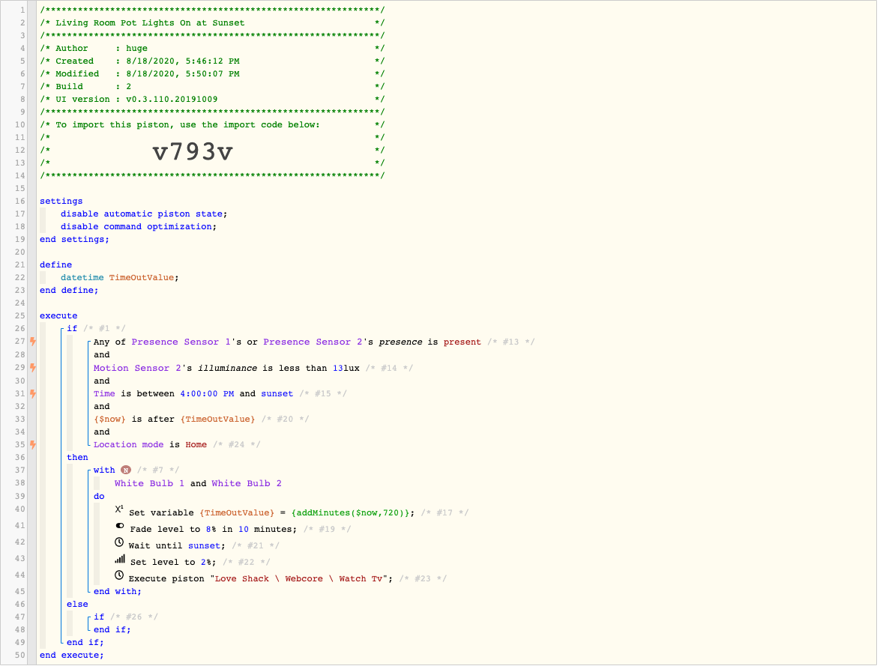Image resolution: width=883 pixels, height=666 pixels.
Task: Click the 'present' value in condition #13
Action: click(x=462, y=342)
